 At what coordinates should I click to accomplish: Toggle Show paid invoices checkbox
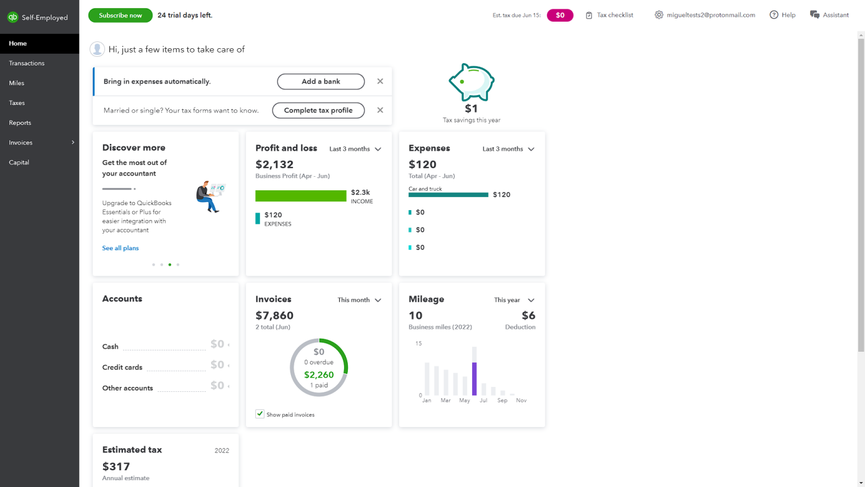click(259, 414)
